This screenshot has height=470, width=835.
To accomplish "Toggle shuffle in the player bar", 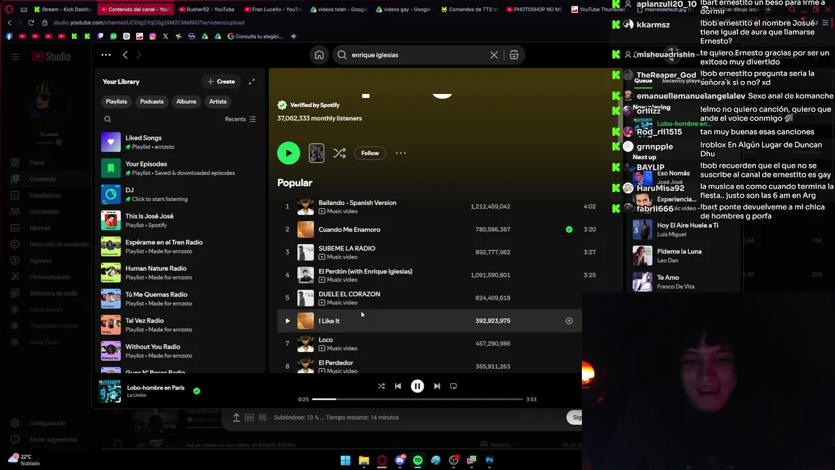I will (381, 386).
